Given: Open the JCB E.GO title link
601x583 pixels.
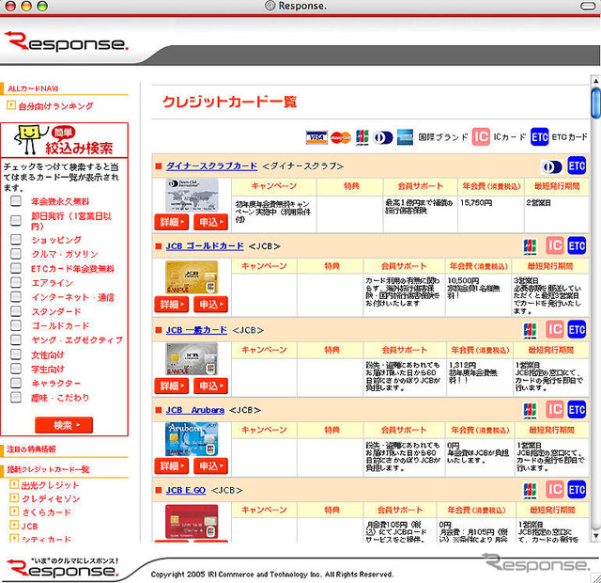Looking at the screenshot, I should point(186,490).
